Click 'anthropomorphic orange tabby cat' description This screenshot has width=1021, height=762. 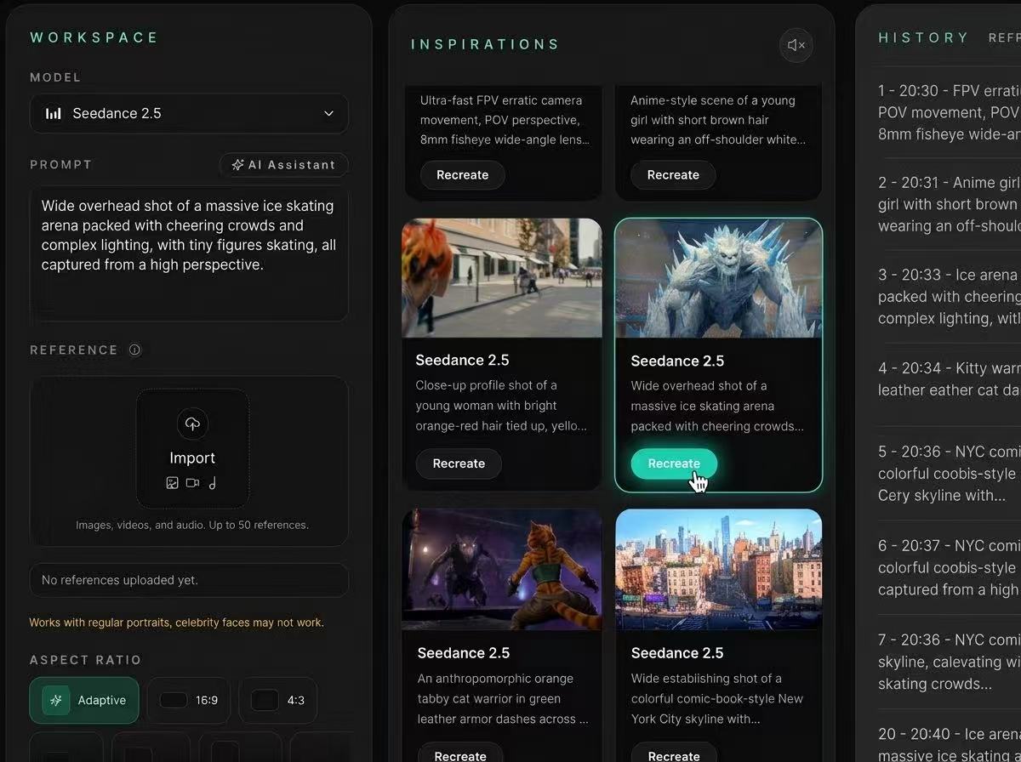pyautogui.click(x=502, y=699)
